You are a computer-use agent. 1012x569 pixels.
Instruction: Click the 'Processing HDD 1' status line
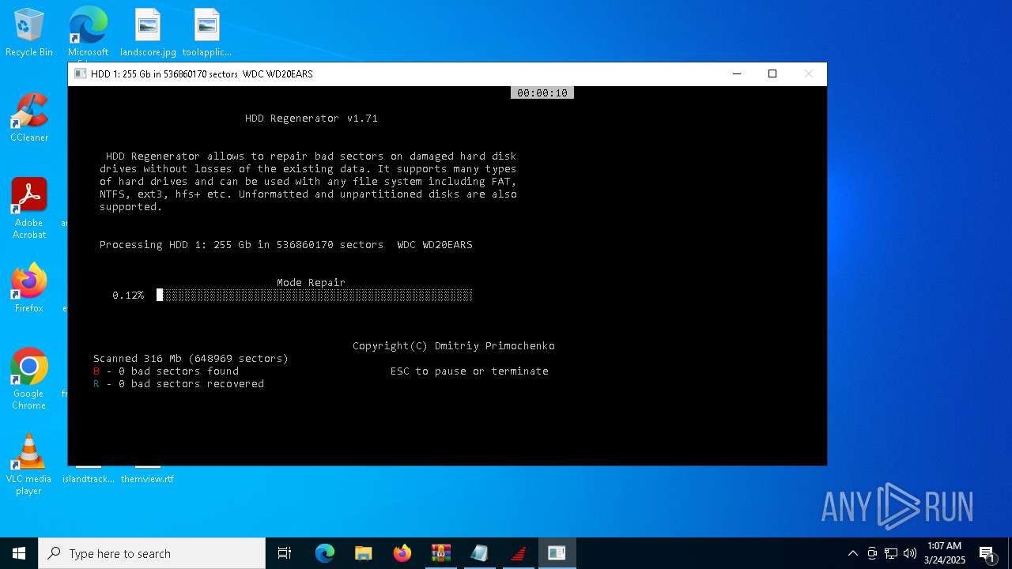pos(286,245)
